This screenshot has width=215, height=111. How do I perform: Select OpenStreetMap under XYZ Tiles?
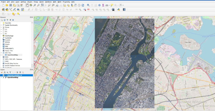click(x=13, y=55)
